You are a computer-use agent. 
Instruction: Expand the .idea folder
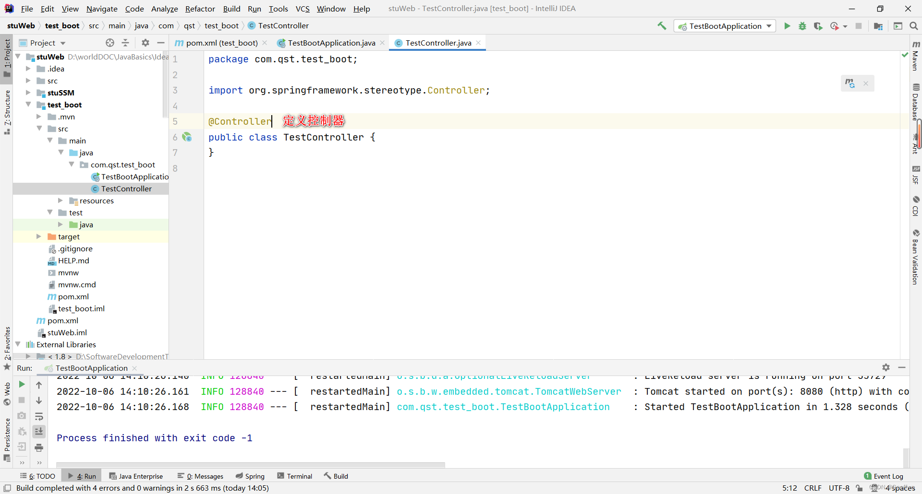pyautogui.click(x=28, y=69)
